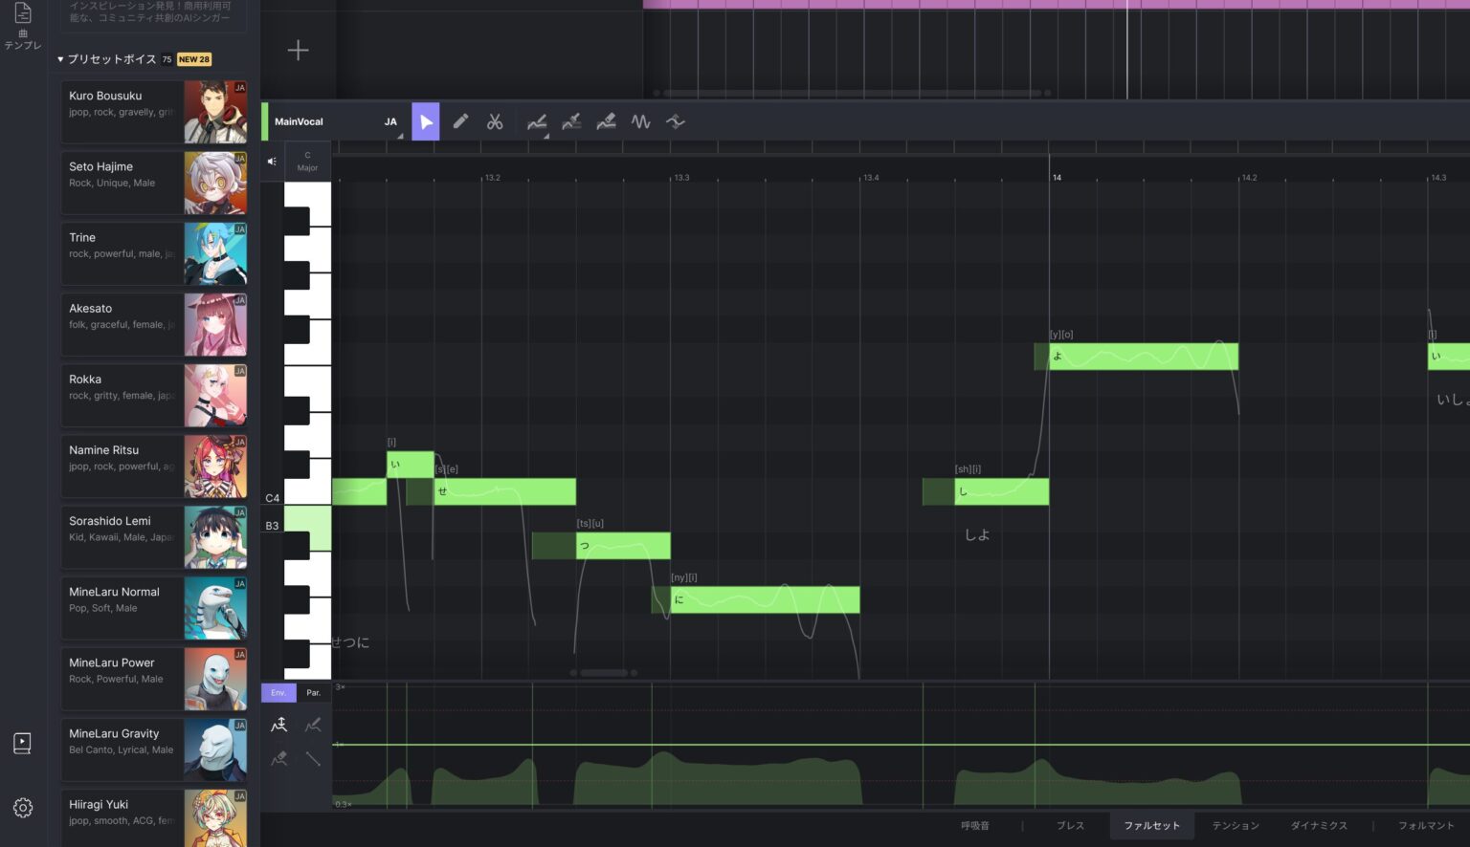Enable the ダイナミクス parameter display
The image size is (1470, 847).
tap(1319, 825)
